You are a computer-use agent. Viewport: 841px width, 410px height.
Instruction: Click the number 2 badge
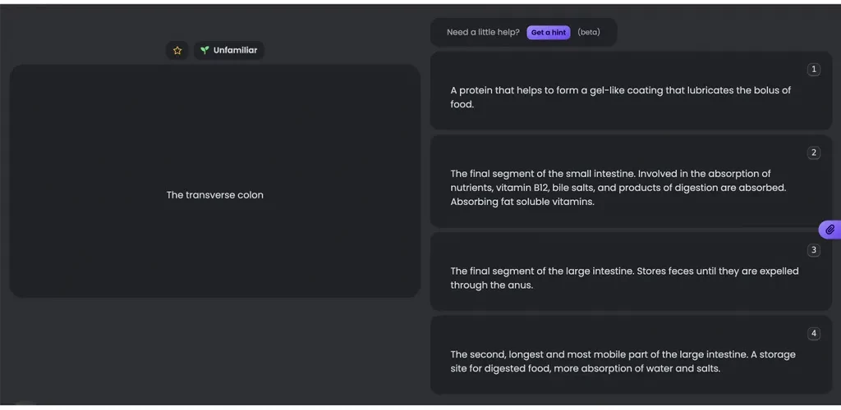click(813, 153)
